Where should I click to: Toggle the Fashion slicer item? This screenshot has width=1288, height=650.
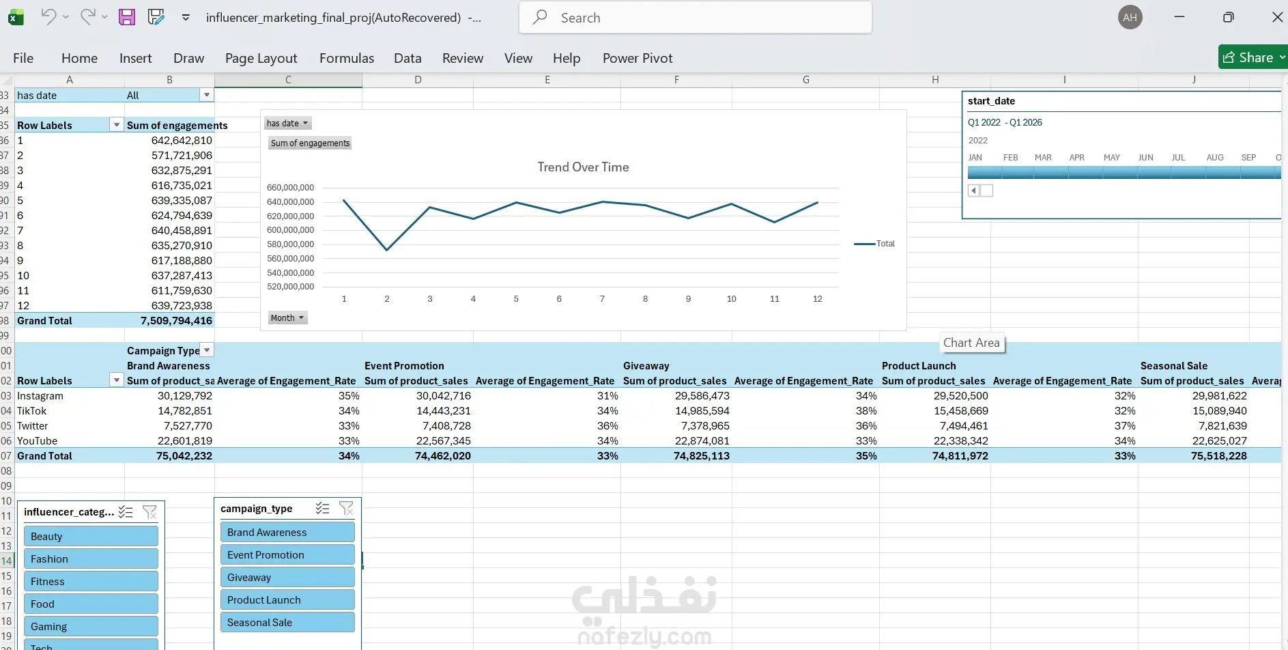(x=91, y=559)
